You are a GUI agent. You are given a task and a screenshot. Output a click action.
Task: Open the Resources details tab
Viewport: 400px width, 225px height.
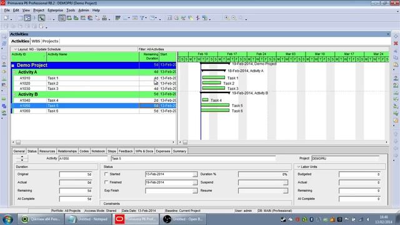pyautogui.click(x=47, y=151)
